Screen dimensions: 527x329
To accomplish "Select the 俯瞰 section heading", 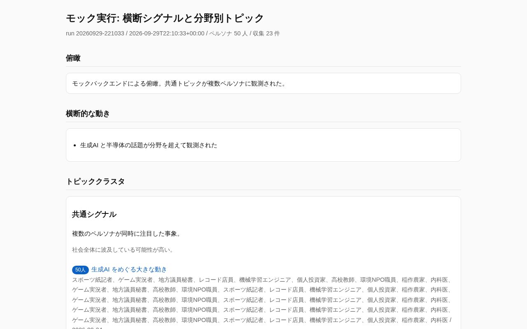I will pos(73,58).
